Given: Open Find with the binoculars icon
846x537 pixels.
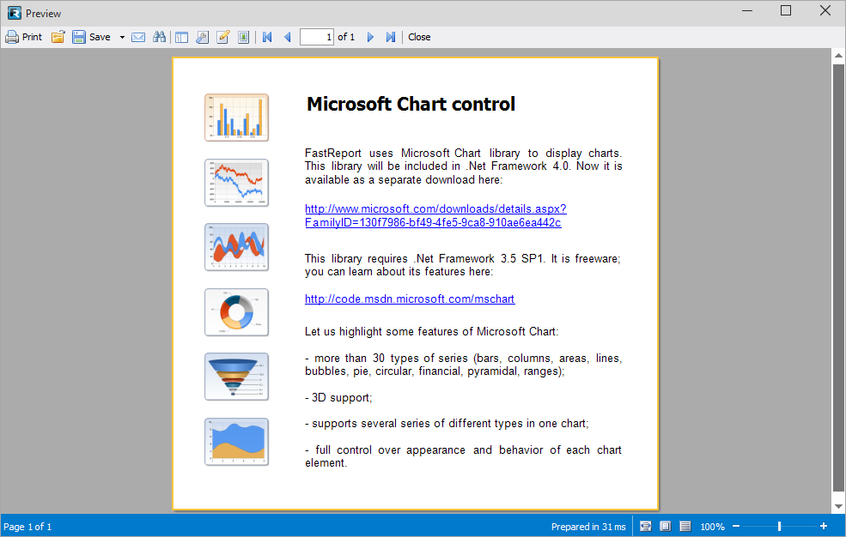Looking at the screenshot, I should tap(159, 37).
